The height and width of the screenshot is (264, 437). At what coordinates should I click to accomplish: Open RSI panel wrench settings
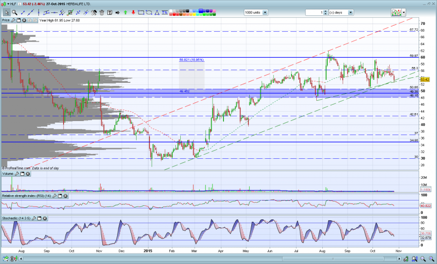pos(54,196)
